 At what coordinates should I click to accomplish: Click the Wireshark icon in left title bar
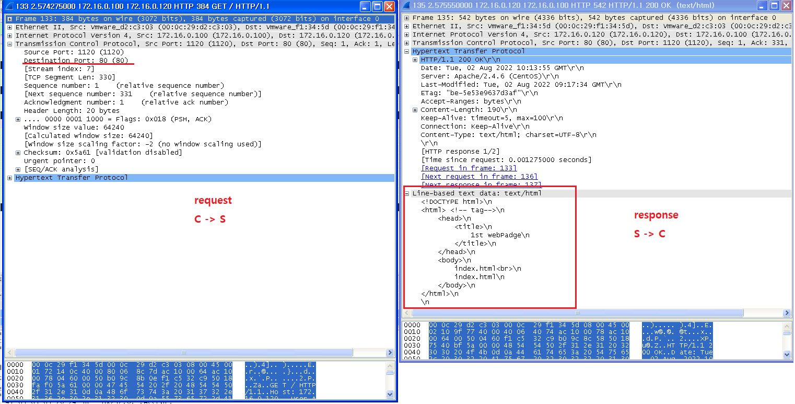point(8,7)
